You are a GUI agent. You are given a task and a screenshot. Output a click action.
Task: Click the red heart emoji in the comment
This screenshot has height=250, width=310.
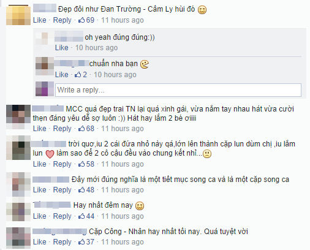click(50, 154)
